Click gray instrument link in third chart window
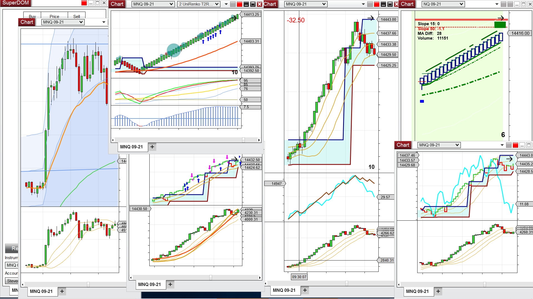This screenshot has height=299, width=533. tap(370, 4)
